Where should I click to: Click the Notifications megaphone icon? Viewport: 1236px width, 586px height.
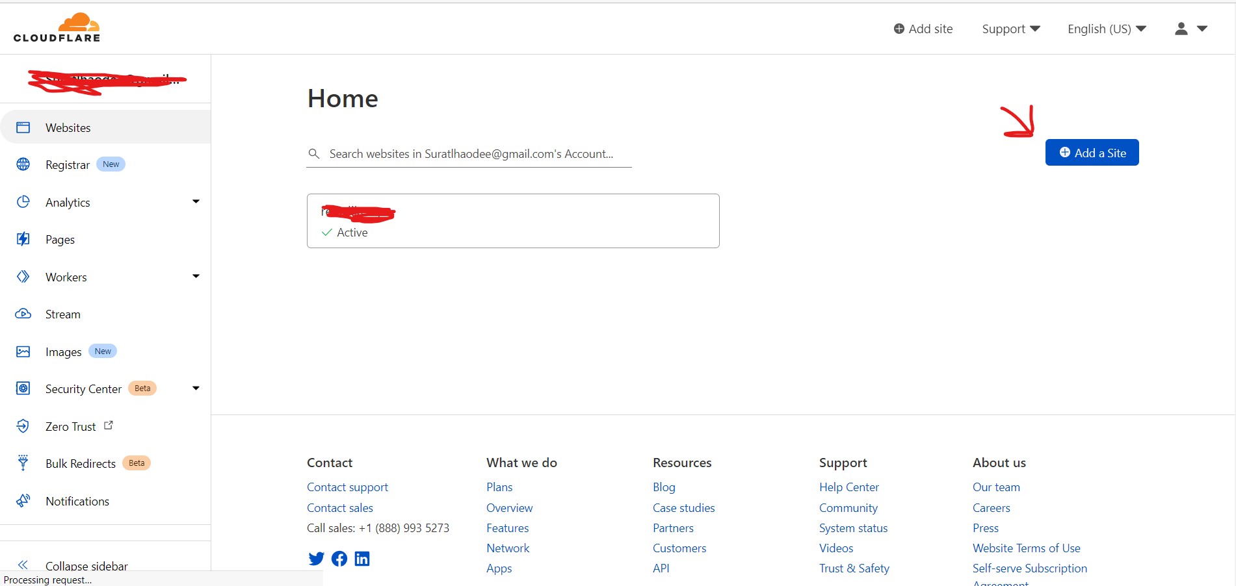[23, 500]
